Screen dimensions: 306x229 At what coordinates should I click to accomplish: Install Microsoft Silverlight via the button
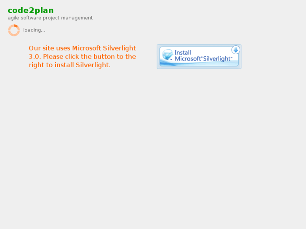199,57
